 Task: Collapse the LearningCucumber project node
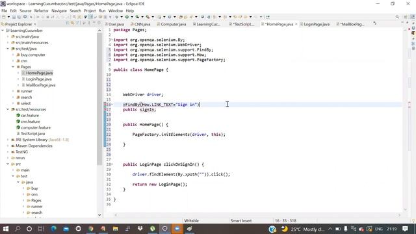(x=3, y=31)
